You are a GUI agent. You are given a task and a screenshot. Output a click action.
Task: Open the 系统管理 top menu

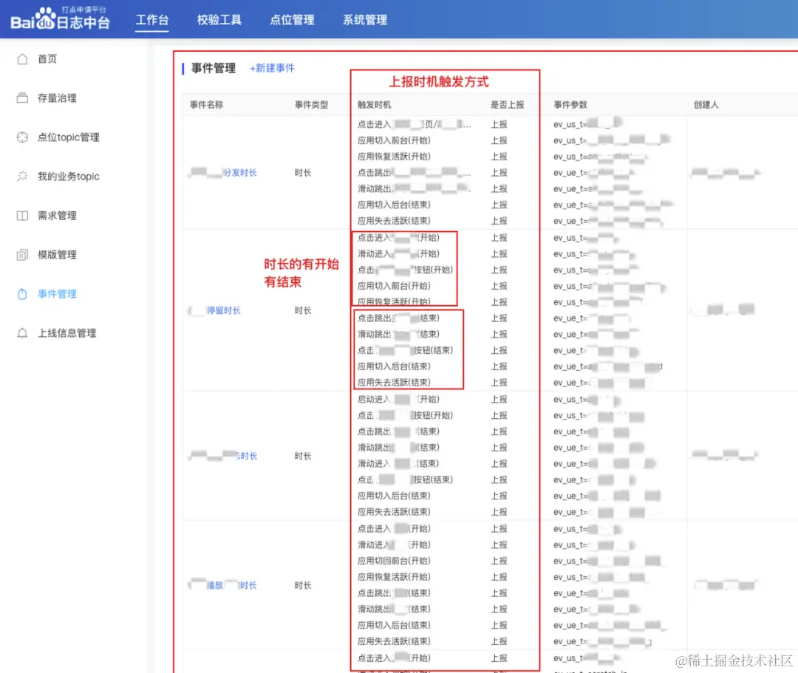365,20
